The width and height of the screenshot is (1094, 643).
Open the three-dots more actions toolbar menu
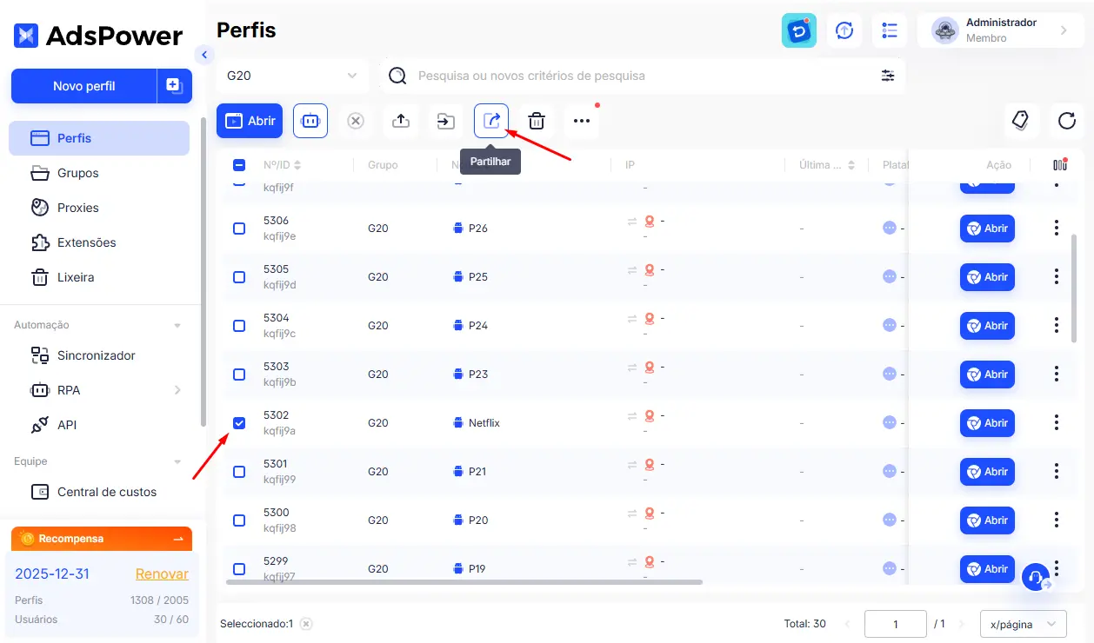582,121
